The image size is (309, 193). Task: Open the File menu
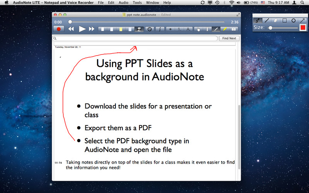coord(101,3)
